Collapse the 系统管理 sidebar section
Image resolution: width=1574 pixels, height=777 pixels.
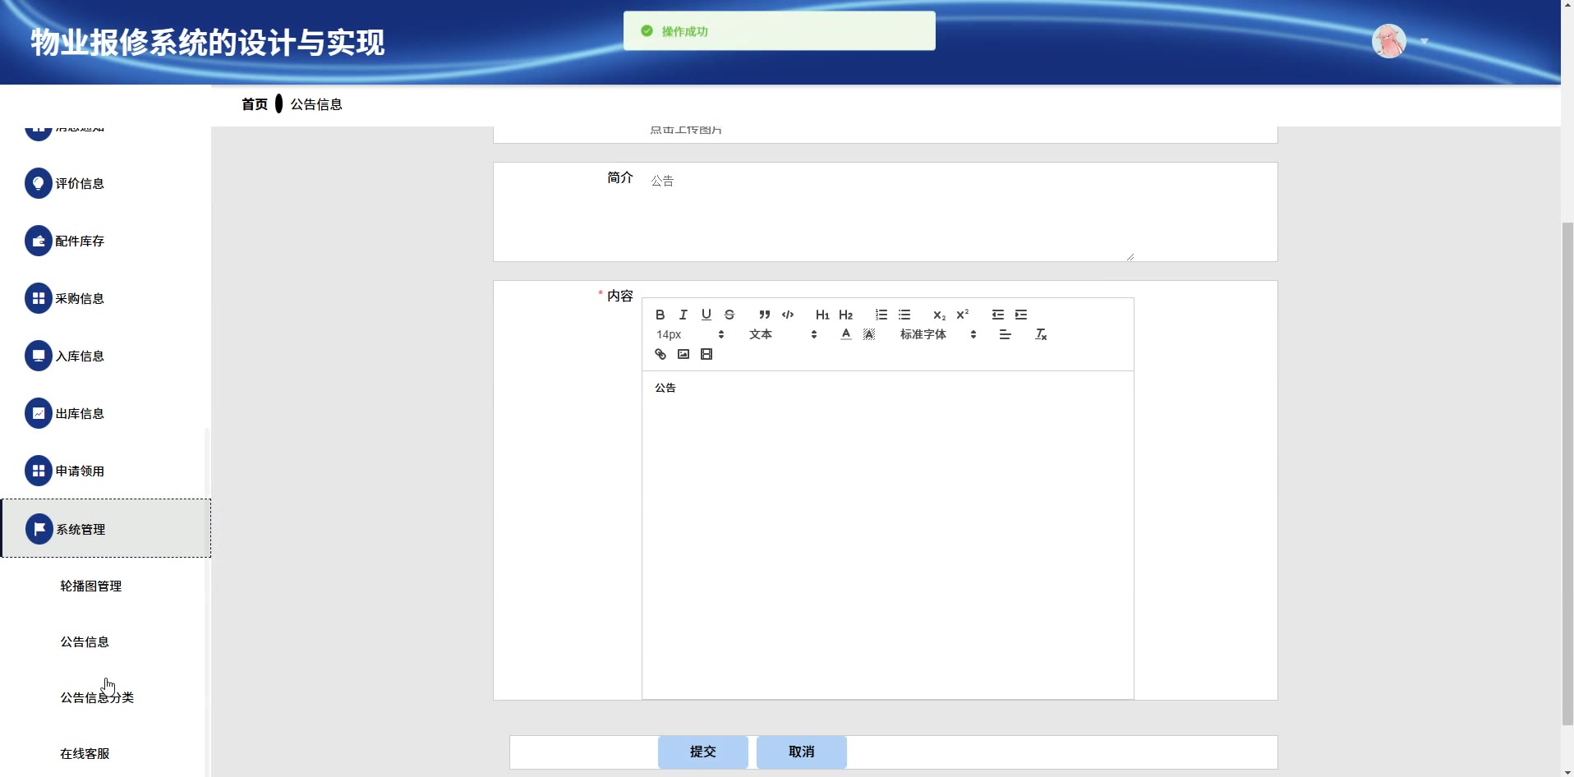pos(106,528)
